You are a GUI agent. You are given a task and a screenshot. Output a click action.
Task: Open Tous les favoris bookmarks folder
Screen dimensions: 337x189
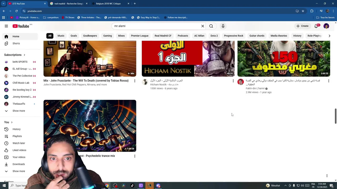click(x=325, y=18)
